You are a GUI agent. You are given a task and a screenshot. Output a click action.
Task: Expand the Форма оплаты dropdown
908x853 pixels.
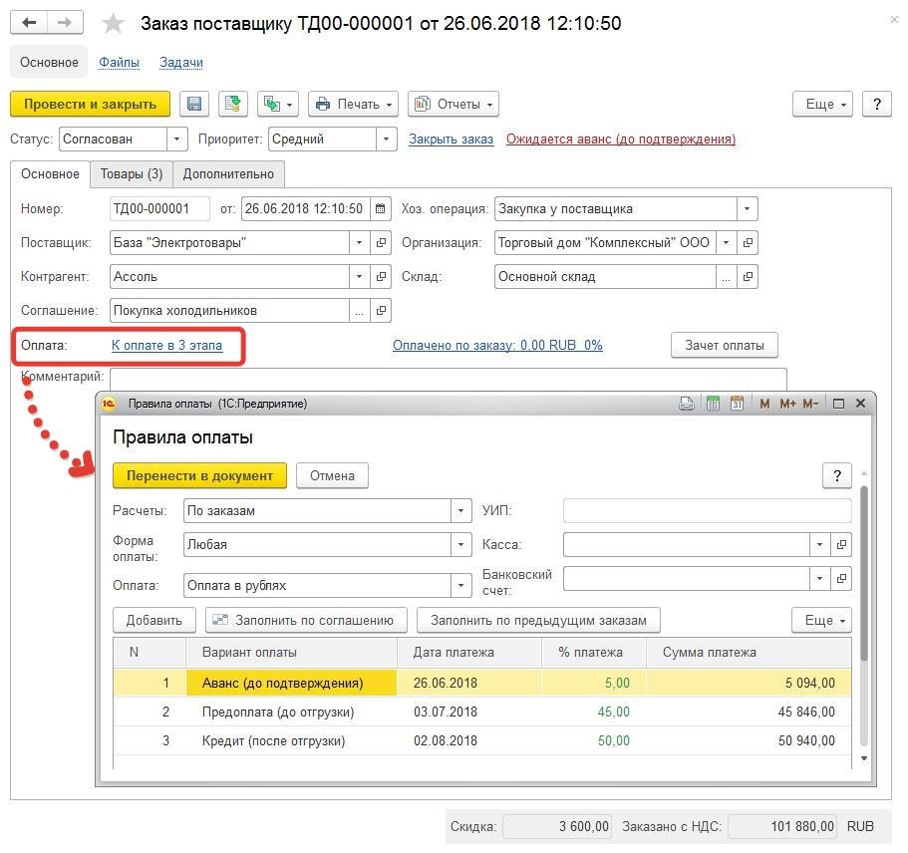[460, 544]
